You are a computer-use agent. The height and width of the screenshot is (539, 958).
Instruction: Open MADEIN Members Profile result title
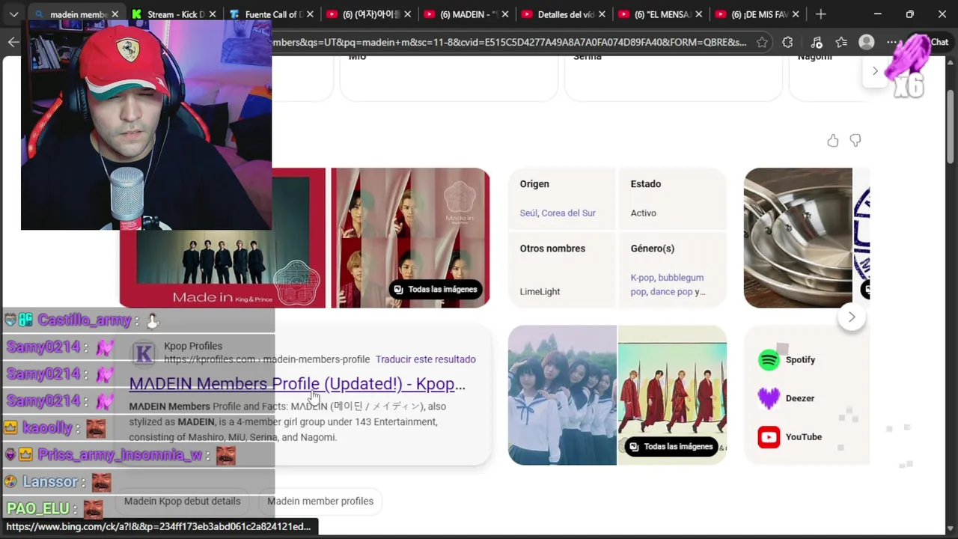point(297,384)
